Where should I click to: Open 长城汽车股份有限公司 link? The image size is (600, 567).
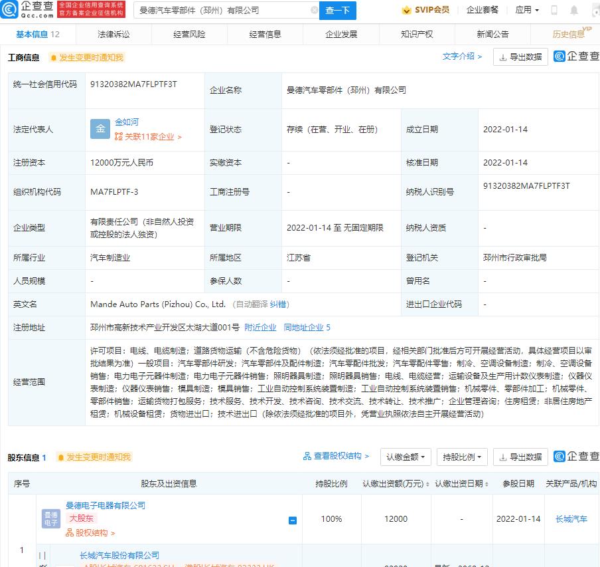point(119,555)
